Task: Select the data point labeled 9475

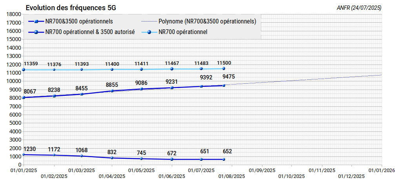Action: [224, 86]
